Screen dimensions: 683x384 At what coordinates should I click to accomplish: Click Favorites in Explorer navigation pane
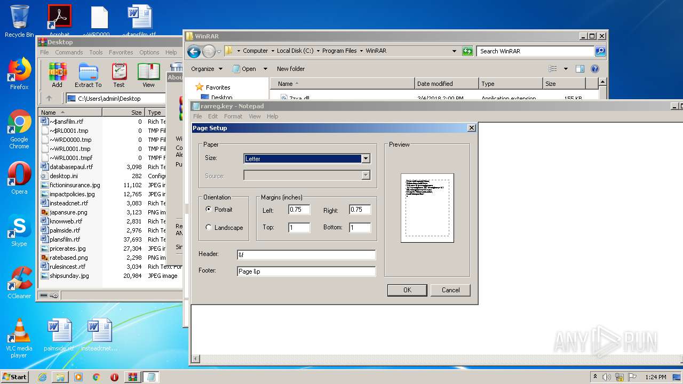click(x=218, y=87)
